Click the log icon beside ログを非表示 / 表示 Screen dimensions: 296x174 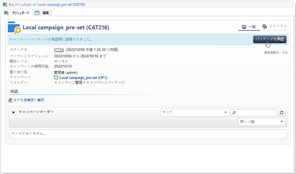10,100
